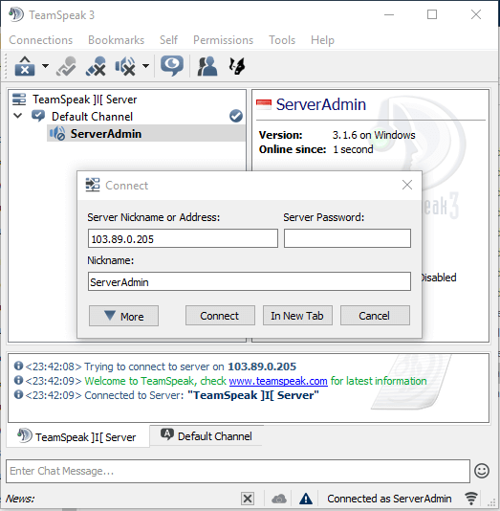Viewport: 500px width, 511px height.
Task: Expand the More options button
Action: click(x=123, y=316)
